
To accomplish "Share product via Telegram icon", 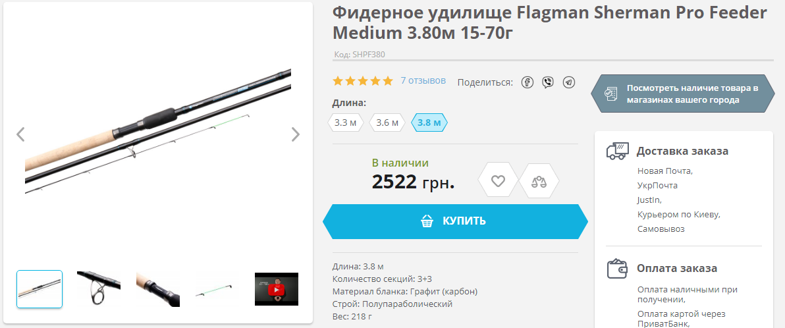I will point(569,82).
